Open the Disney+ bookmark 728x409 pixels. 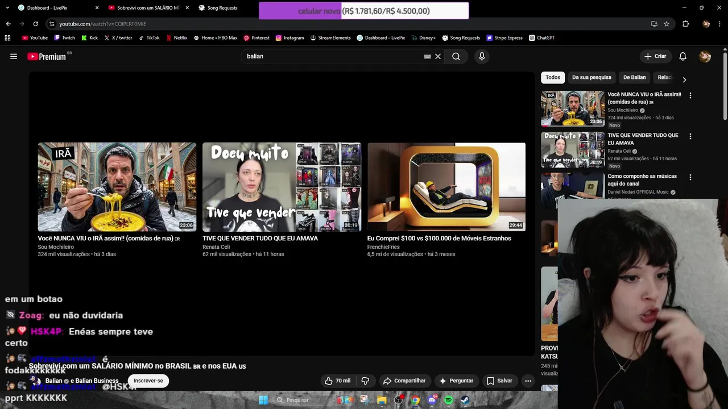[423, 38]
